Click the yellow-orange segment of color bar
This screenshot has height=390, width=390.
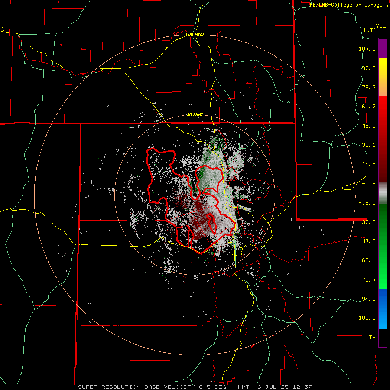pyautogui.click(x=383, y=77)
